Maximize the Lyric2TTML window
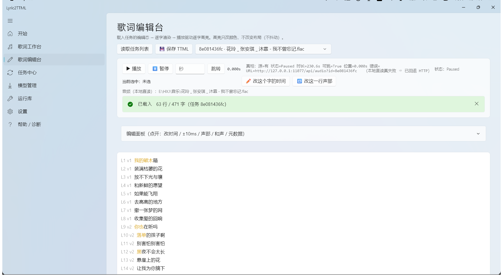 coord(478,8)
